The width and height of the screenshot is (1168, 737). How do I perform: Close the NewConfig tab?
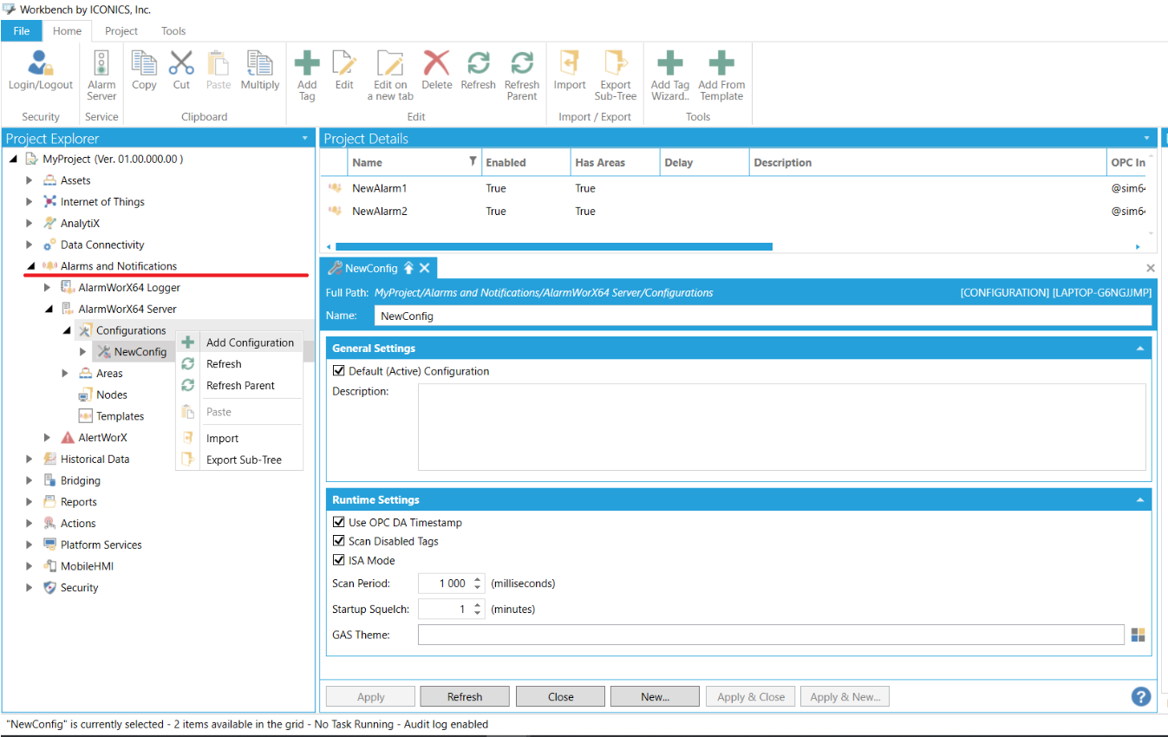click(425, 269)
